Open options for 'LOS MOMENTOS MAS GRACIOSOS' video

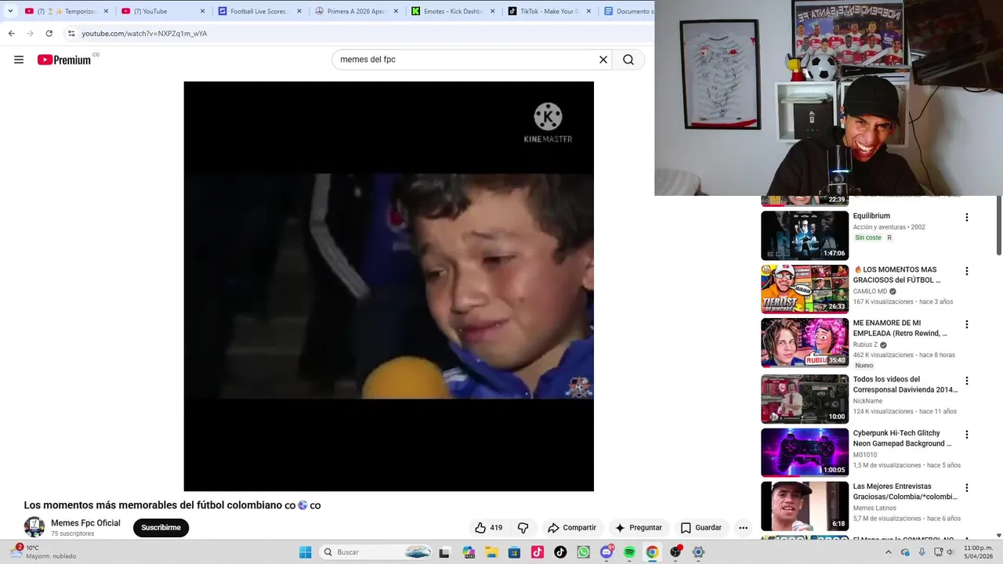pos(966,271)
